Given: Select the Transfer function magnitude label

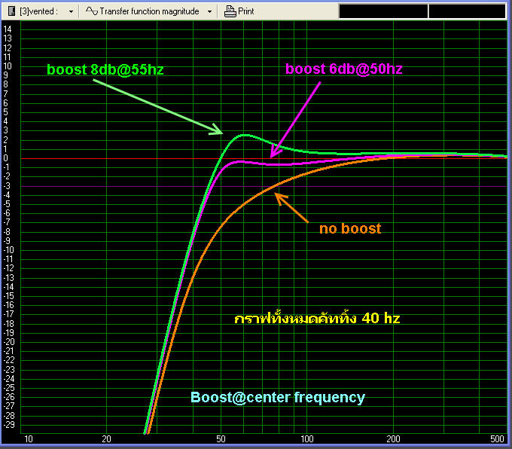Looking at the screenshot, I should point(149,11).
